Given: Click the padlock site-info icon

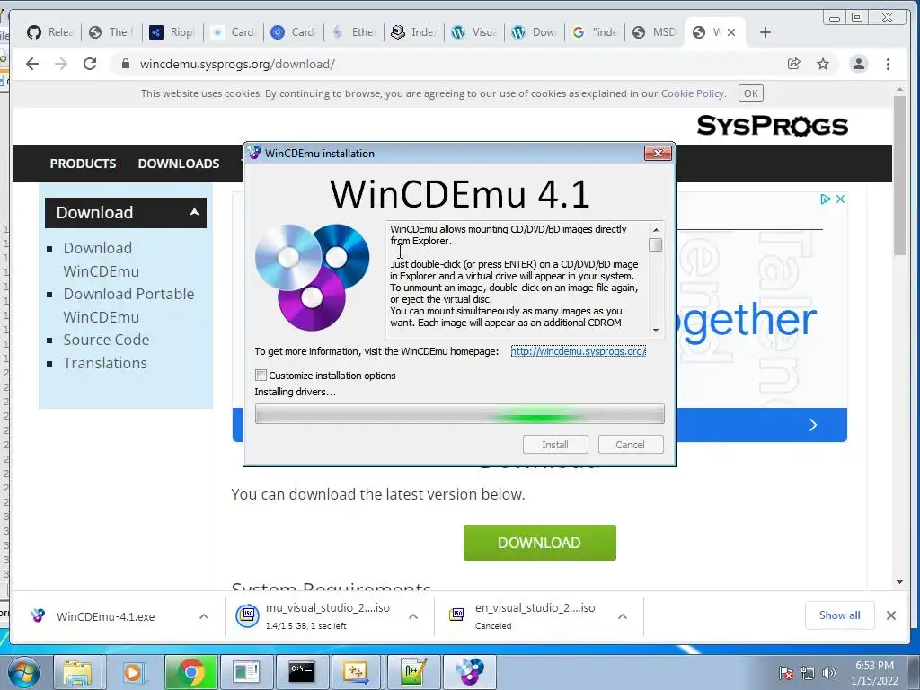Looking at the screenshot, I should pos(126,64).
